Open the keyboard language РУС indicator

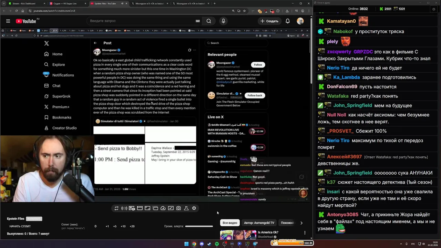click(x=413, y=244)
